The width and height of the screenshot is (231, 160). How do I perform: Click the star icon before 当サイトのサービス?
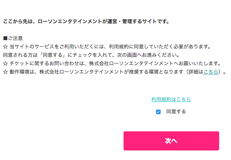pyautogui.click(x=5, y=47)
